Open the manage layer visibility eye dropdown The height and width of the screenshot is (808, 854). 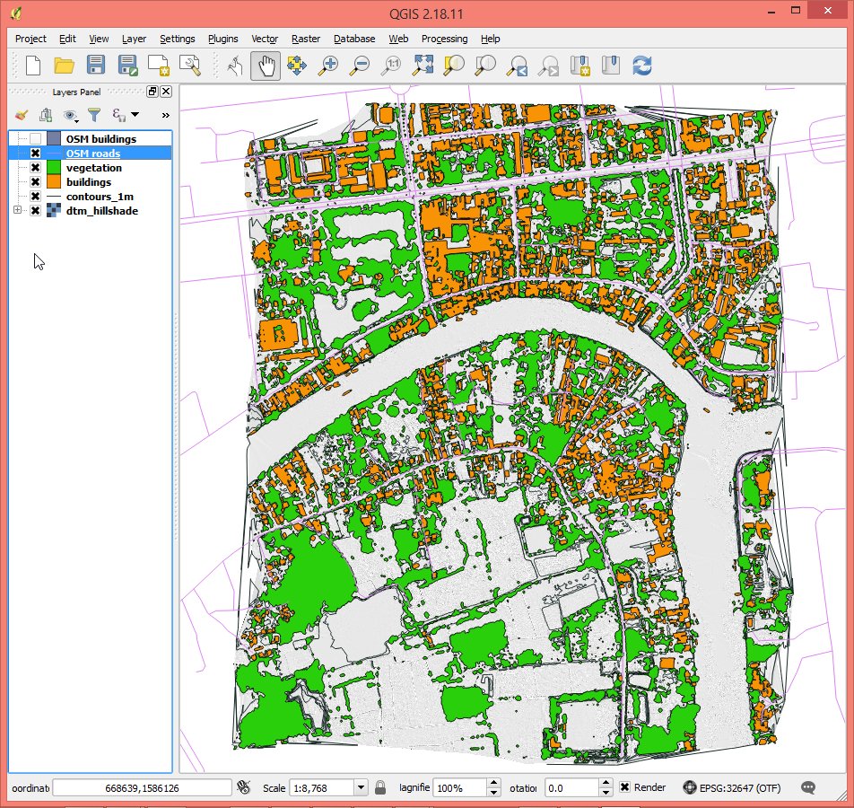point(71,115)
